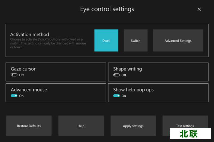The width and height of the screenshot is (214, 142).
Task: Open Advanced Settings for activation
Action: [x=178, y=40]
